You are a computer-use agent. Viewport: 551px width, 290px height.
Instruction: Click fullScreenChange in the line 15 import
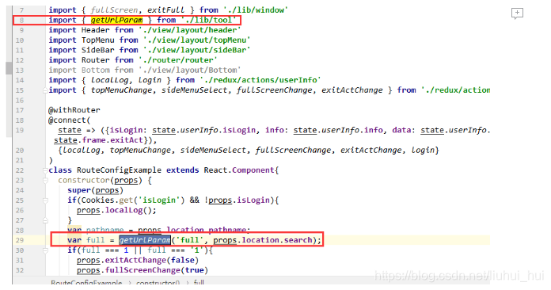tap(274, 90)
